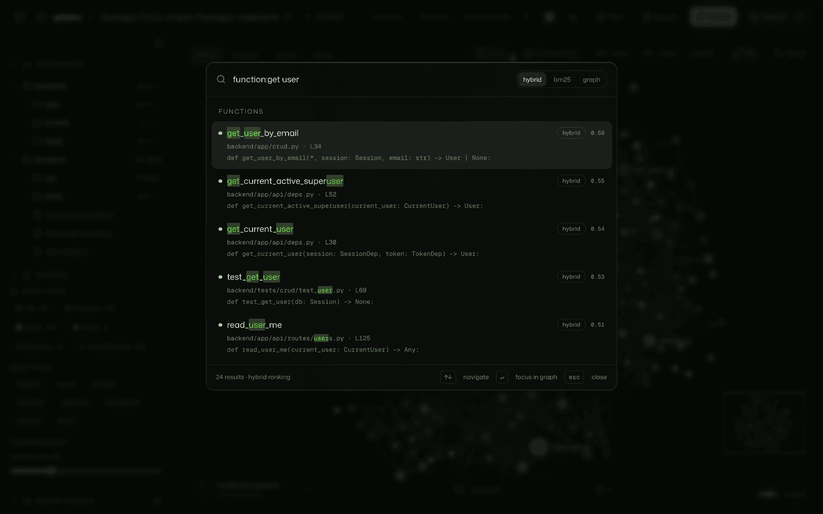Select hybrid ranking mode
823x514 pixels.
click(532, 80)
